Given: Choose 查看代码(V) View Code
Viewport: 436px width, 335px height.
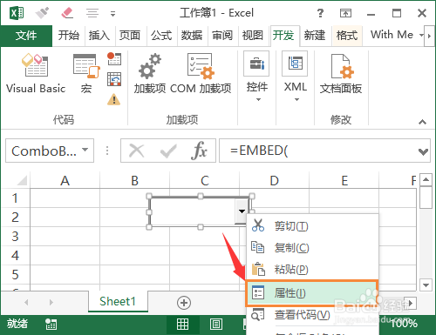Looking at the screenshot, I should (x=312, y=315).
